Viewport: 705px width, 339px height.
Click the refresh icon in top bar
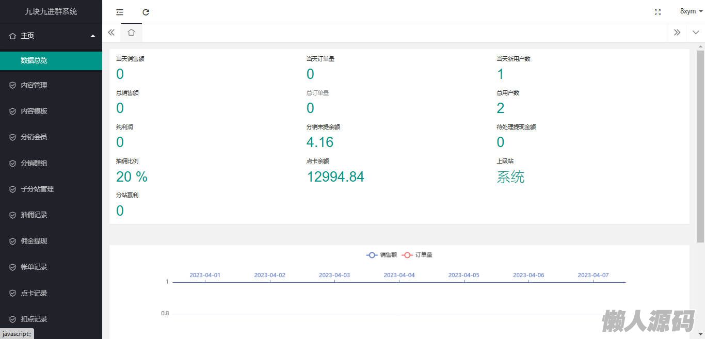[x=146, y=12]
